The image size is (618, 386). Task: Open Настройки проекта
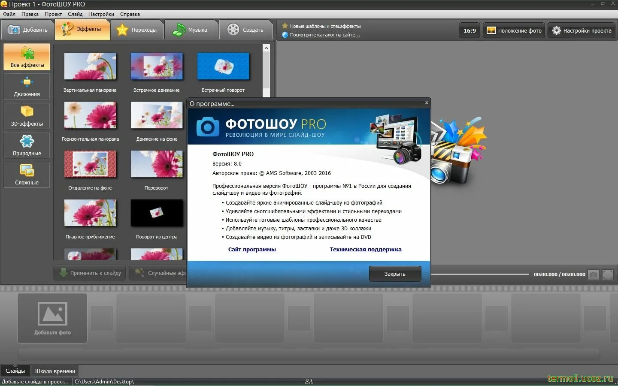click(582, 30)
